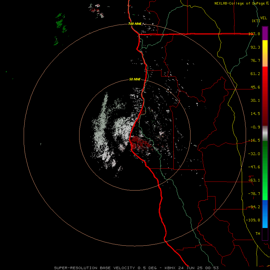Viewport: 270px width, 270px height.
Task: Click the 45.6 legend value
Action: click(255, 87)
